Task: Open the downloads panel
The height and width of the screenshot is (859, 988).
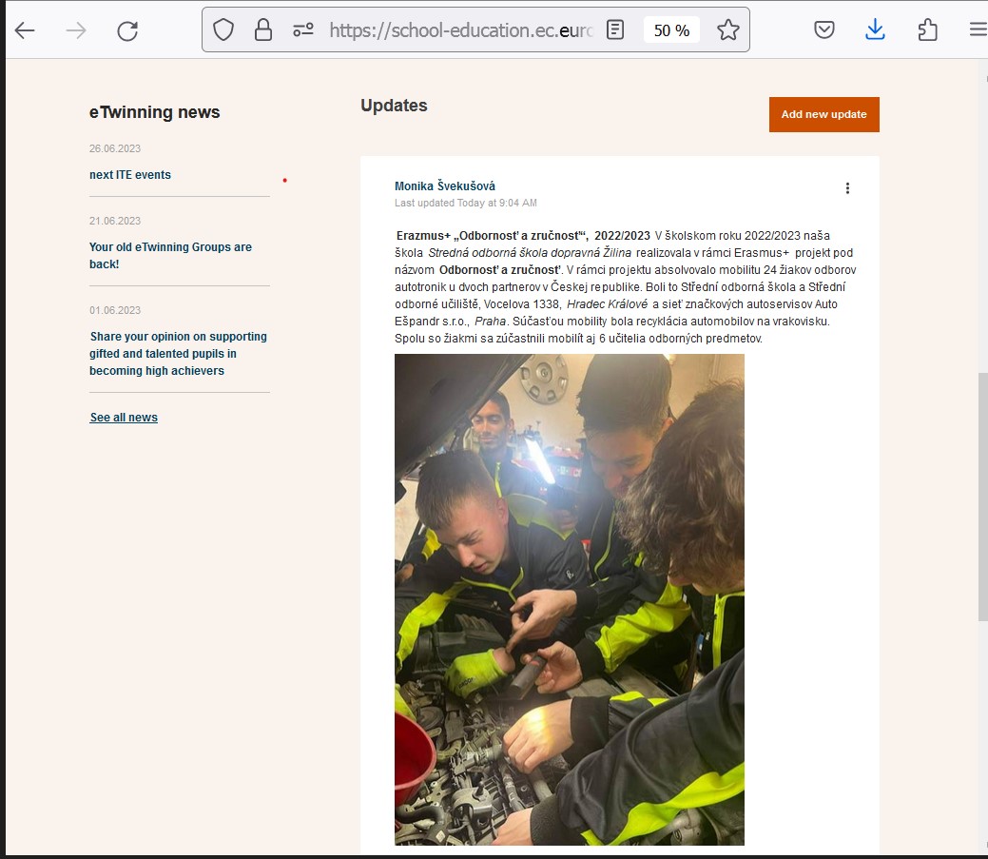Action: [875, 29]
